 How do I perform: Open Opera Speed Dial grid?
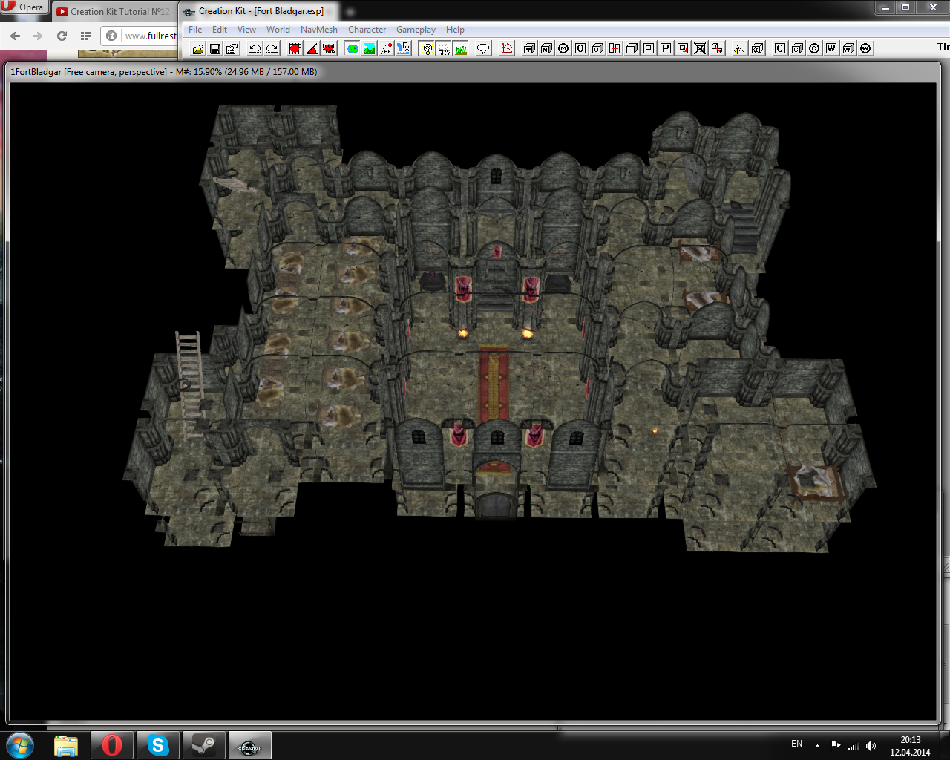coord(85,36)
